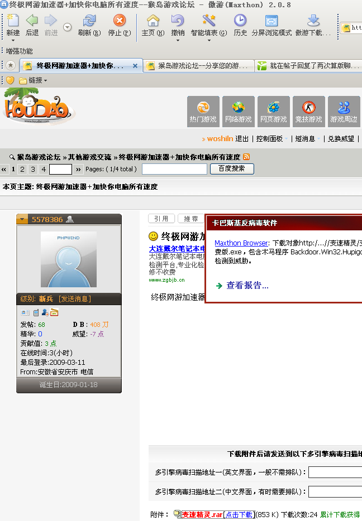This screenshot has height=521, width=362.
Task: Click the Baidu search text field
Action: [x=175, y=169]
